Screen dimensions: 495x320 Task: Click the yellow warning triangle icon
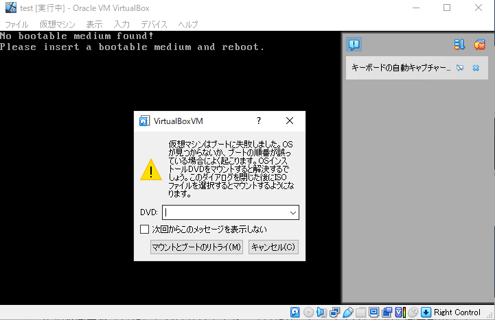[151, 169]
